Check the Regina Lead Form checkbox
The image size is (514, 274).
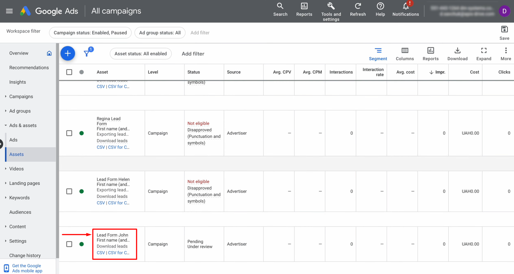69,133
